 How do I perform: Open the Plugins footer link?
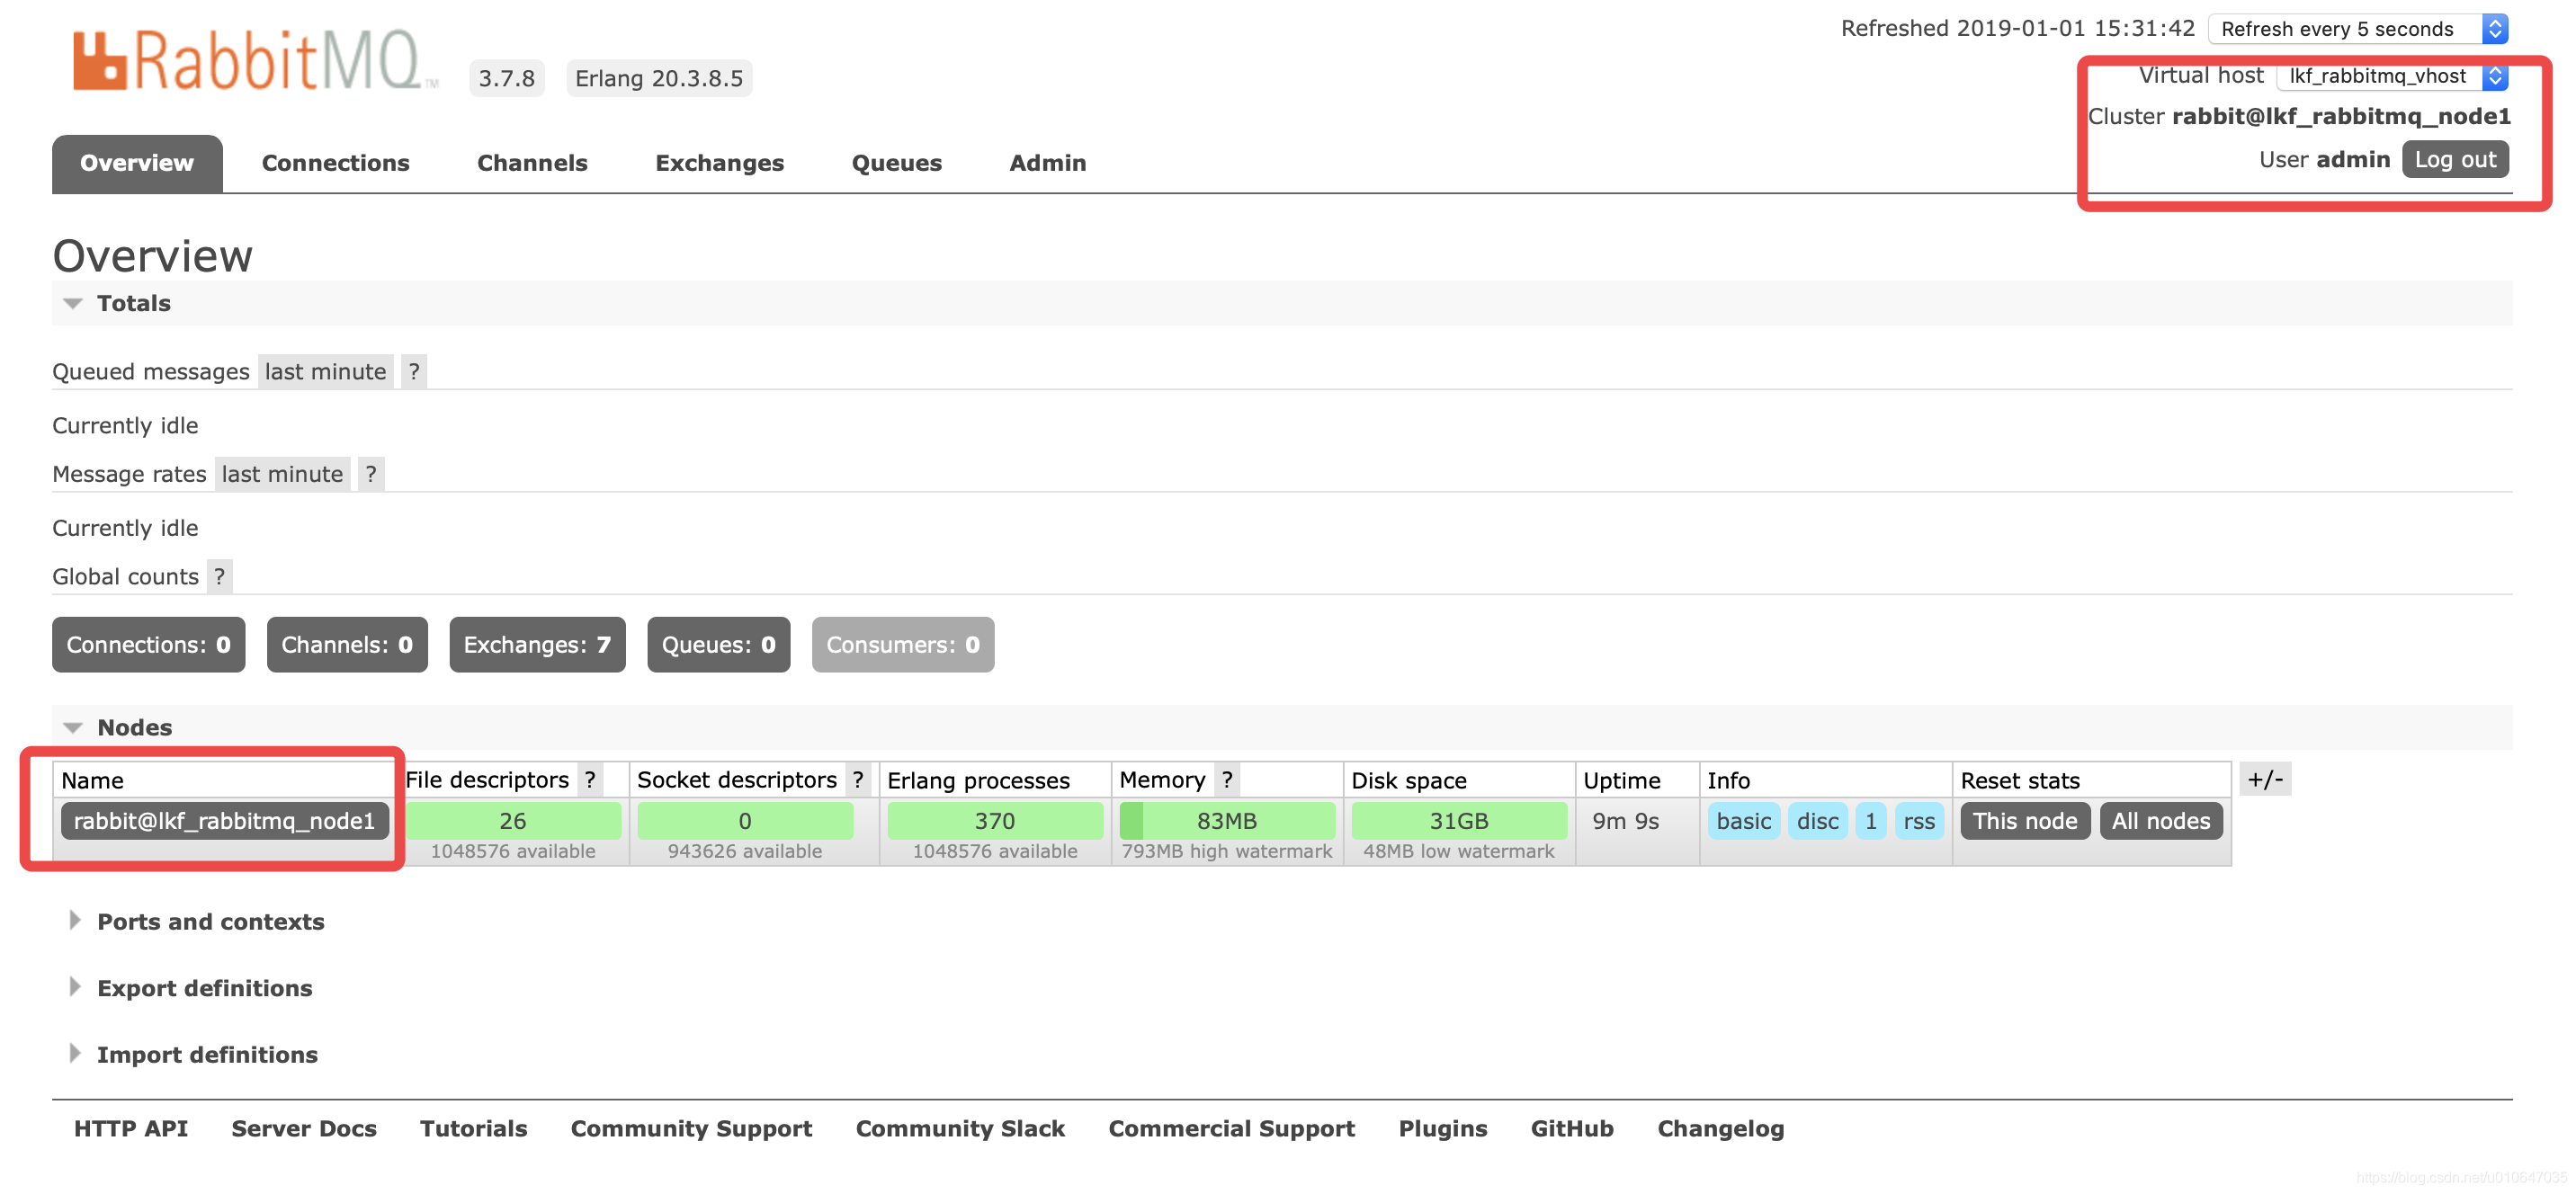tap(1443, 1128)
